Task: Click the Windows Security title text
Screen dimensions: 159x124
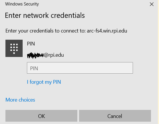Action: coord(22,4)
